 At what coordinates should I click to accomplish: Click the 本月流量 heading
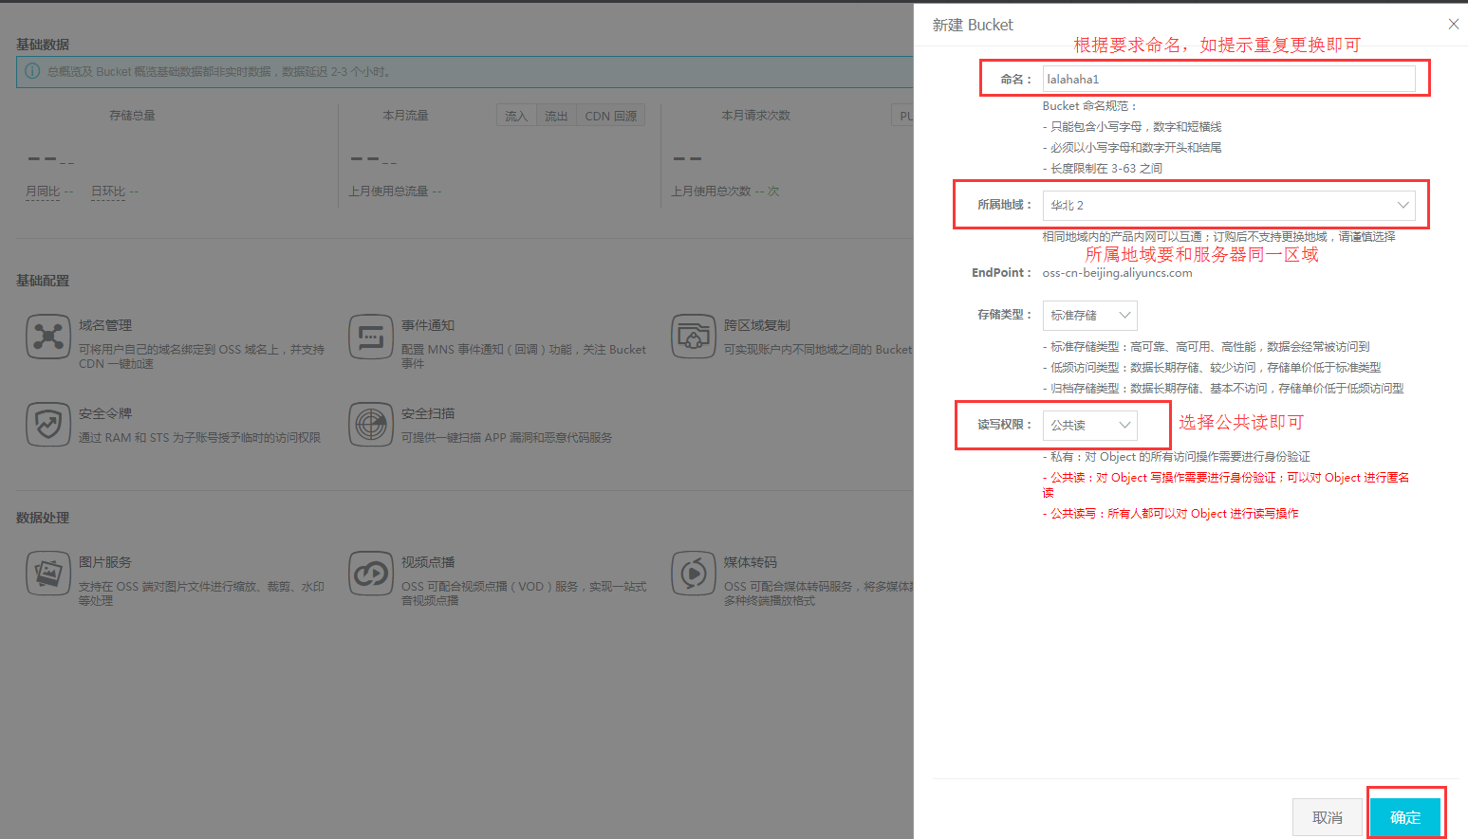[x=405, y=116]
